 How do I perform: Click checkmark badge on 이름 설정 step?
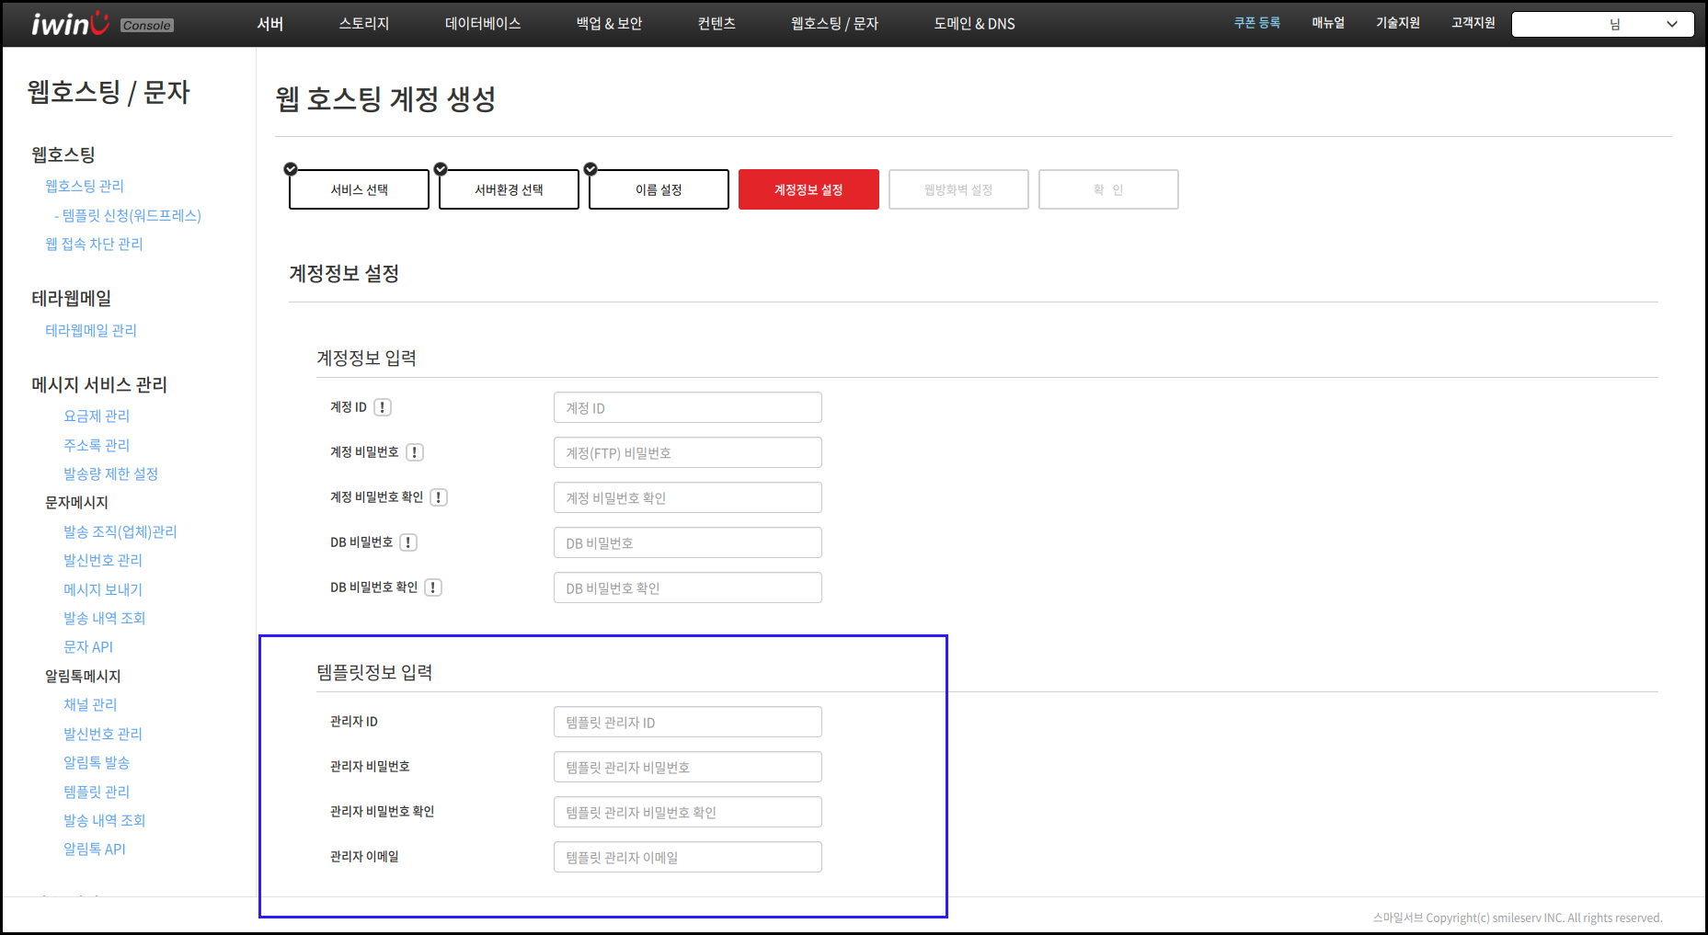(x=590, y=169)
